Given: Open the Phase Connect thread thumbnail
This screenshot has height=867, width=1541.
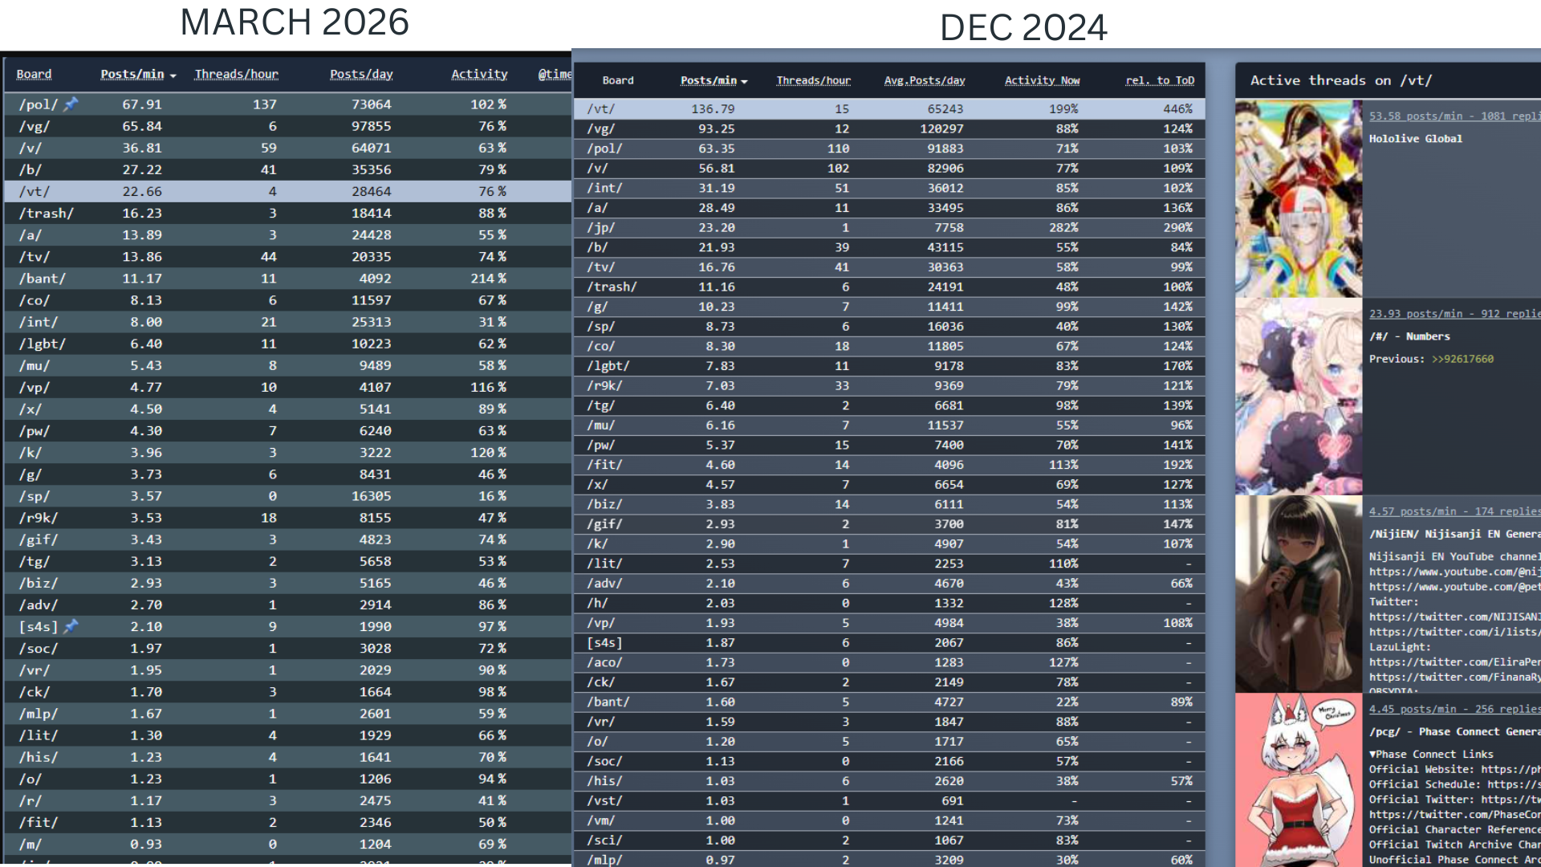Looking at the screenshot, I should pyautogui.click(x=1299, y=780).
